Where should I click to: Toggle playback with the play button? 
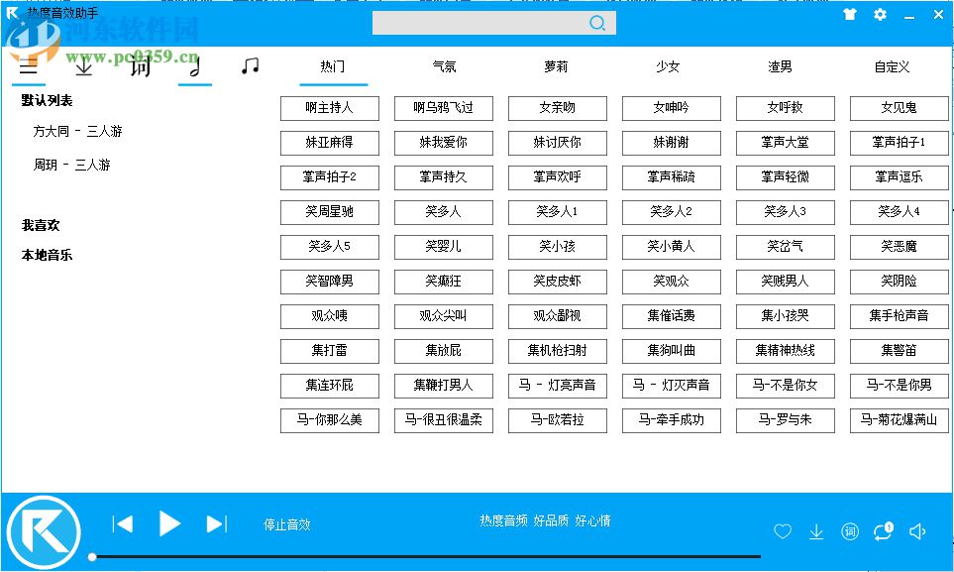pos(168,524)
